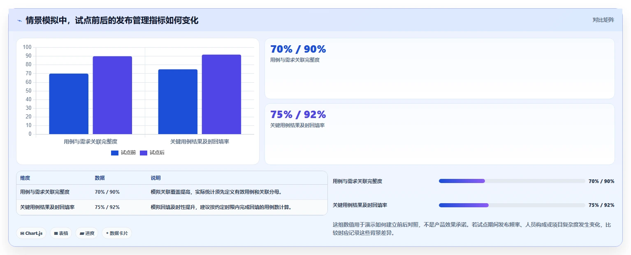Click the 用例与需求关联完整度 progress row label

tap(357, 181)
